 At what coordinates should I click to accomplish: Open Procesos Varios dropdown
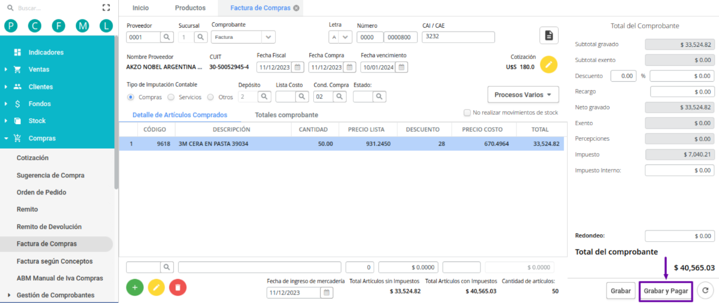(x=523, y=95)
